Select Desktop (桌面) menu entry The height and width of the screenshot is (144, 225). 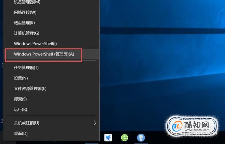coord(51,133)
